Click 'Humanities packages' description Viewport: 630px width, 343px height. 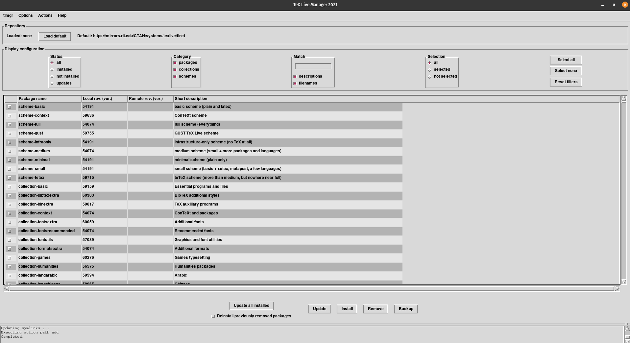click(195, 266)
